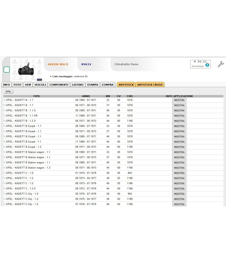This screenshot has width=226, height=263.
Task: Click MOSTRA for Kadett B 1.2 S
Action: [x=179, y=121]
